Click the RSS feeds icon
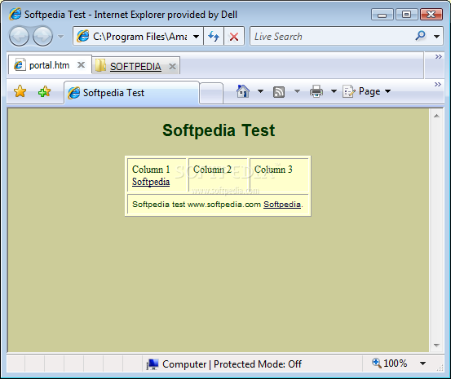This screenshot has width=451, height=379. tap(279, 92)
